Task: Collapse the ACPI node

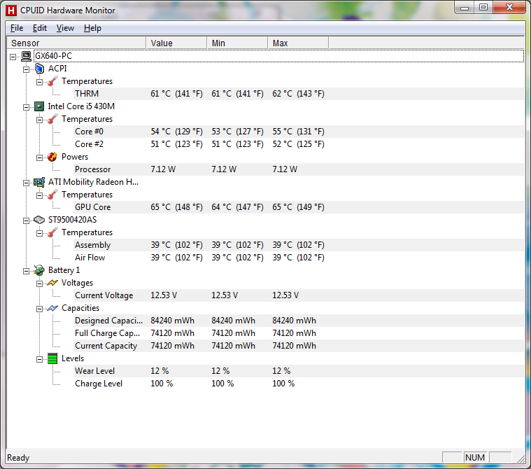Action: click(x=26, y=69)
